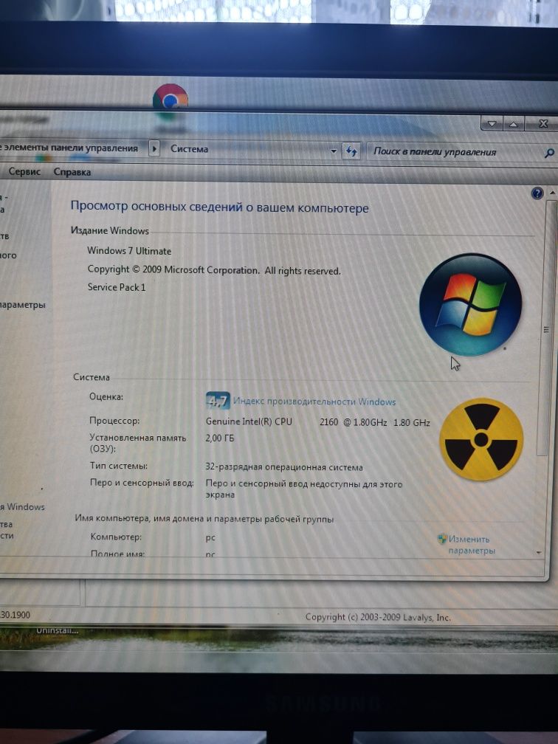Screen dimensions: 558x744
Task: Click the Система breadcrumb segment
Action: click(189, 149)
